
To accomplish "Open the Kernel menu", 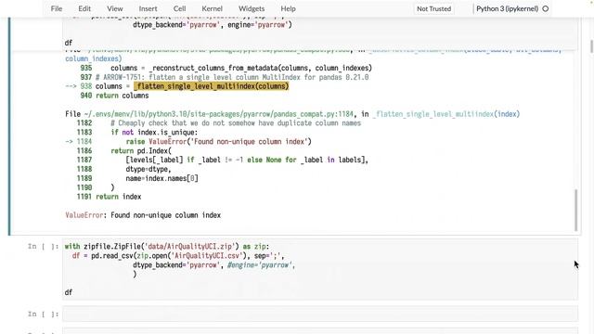I will (x=213, y=8).
